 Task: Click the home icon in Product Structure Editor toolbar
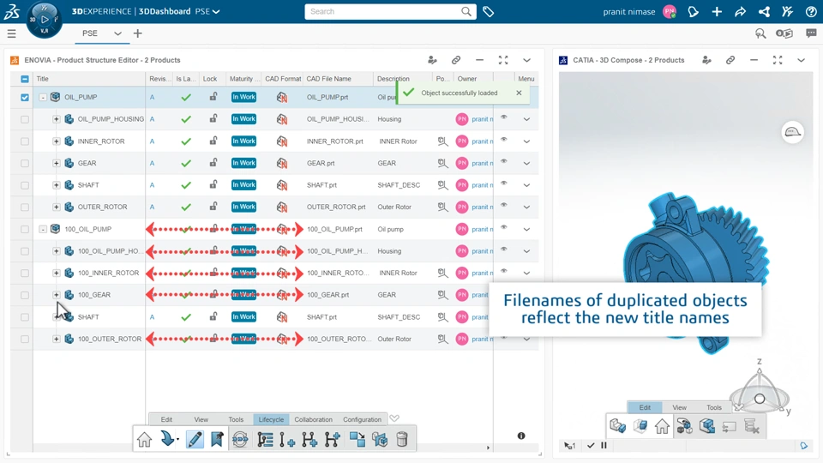pyautogui.click(x=144, y=439)
